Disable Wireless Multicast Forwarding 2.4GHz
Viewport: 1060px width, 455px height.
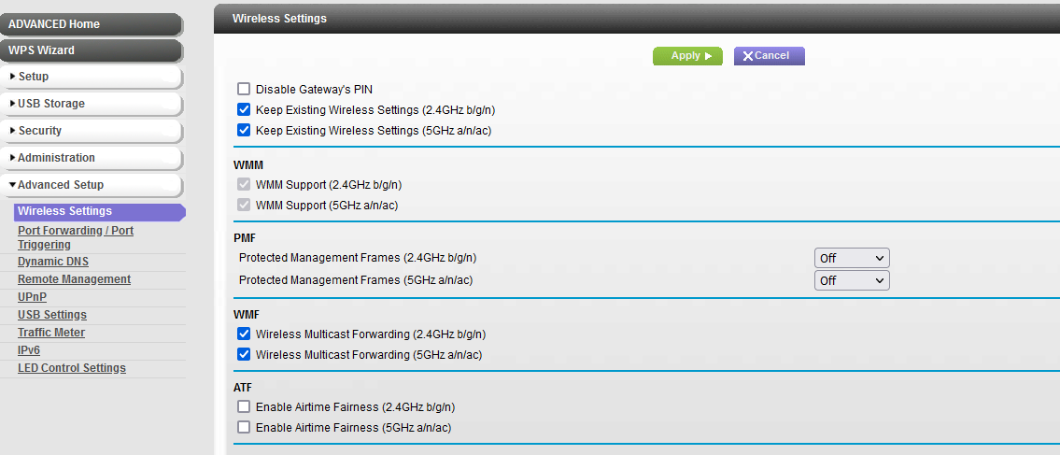(244, 334)
